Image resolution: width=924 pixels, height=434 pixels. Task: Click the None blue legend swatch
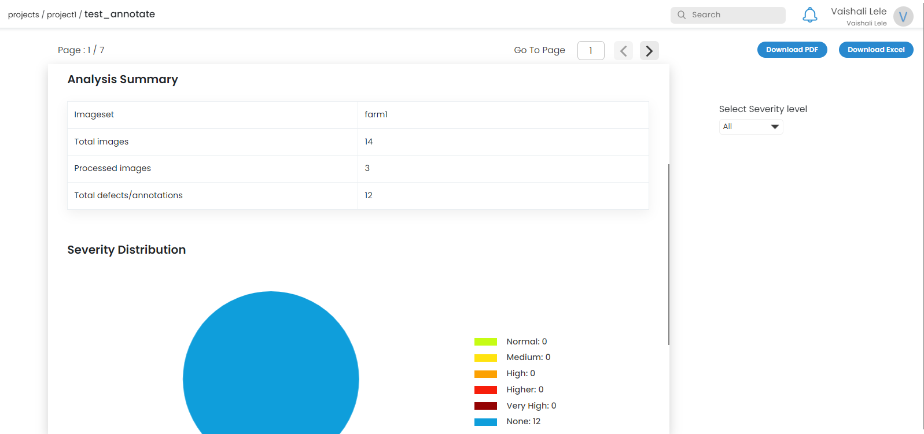click(485, 422)
